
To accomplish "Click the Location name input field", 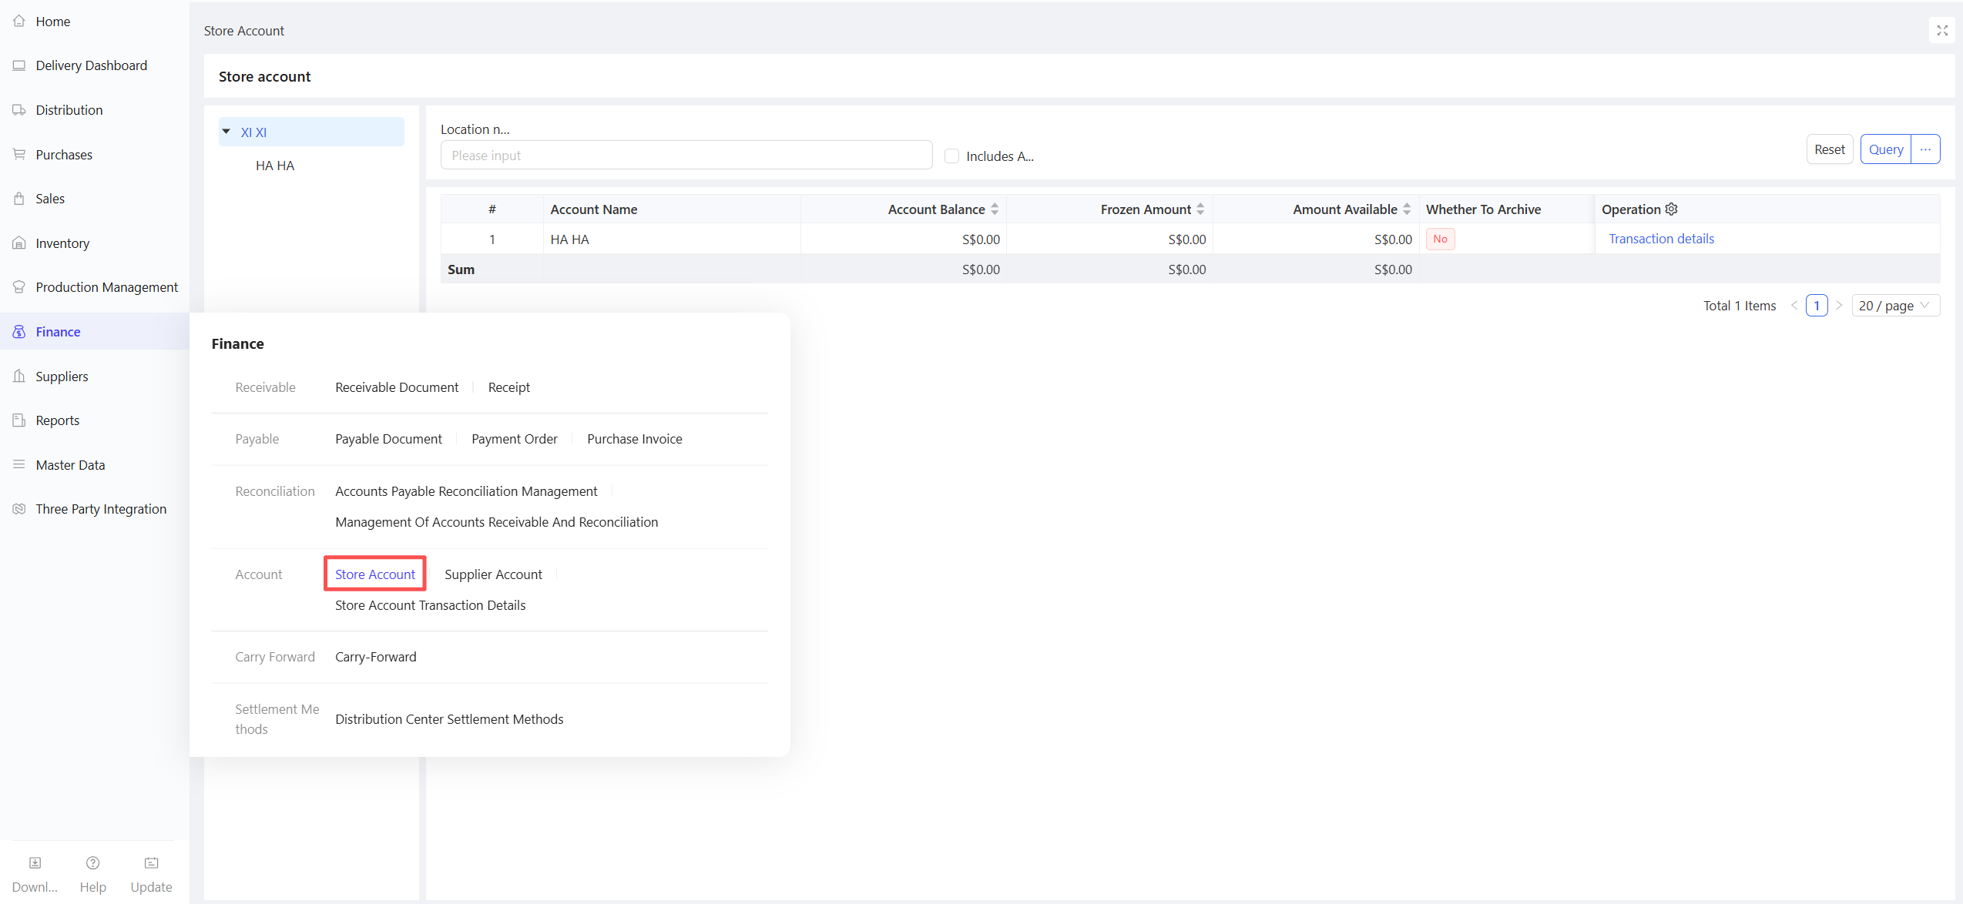I will pyautogui.click(x=686, y=156).
